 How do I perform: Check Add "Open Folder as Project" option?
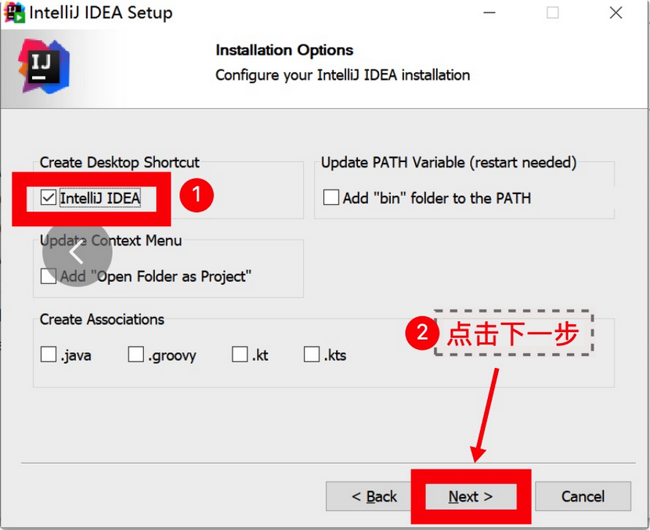[48, 276]
